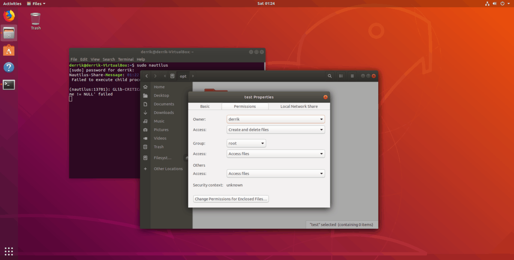This screenshot has width=514, height=260.
Task: Toggle list/grid view in Files
Action: 341,76
